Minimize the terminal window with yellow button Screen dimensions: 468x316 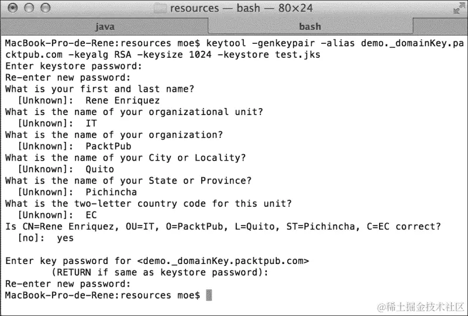(x=29, y=8)
